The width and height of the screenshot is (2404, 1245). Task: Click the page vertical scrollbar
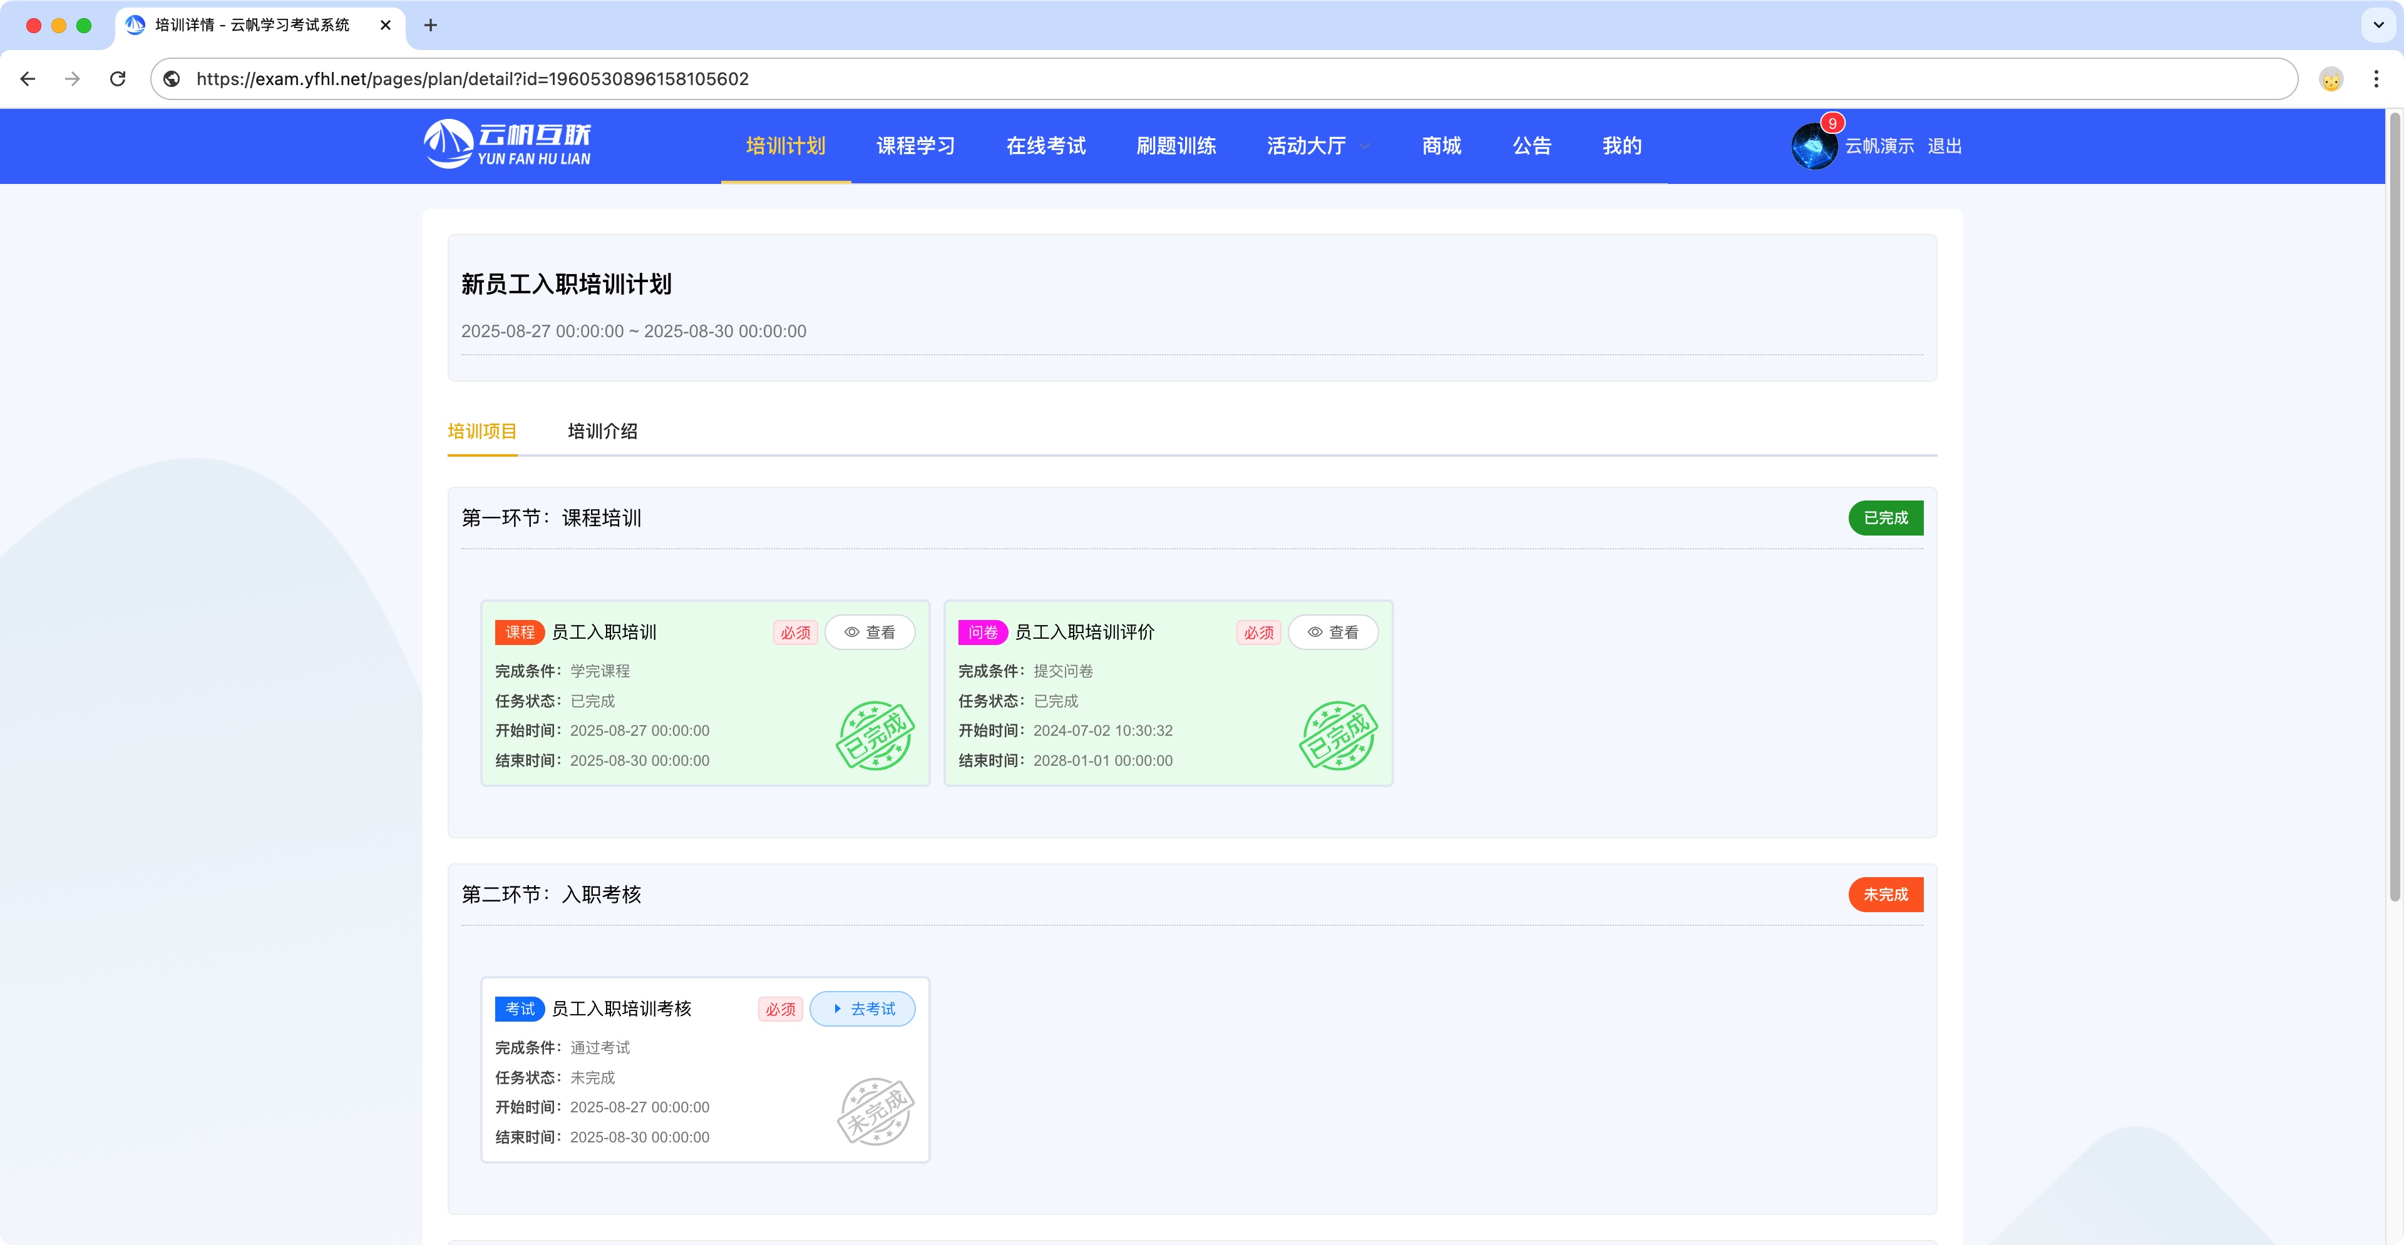[2395, 508]
